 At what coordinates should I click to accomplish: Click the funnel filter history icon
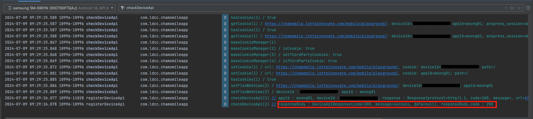click(123, 8)
